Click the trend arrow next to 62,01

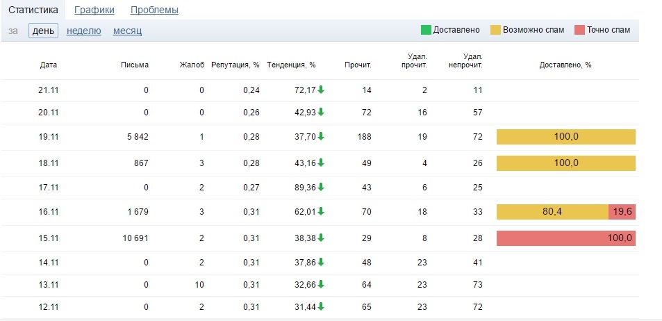click(321, 211)
